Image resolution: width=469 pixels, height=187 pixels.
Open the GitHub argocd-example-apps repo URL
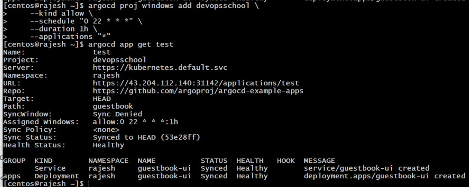(198, 91)
